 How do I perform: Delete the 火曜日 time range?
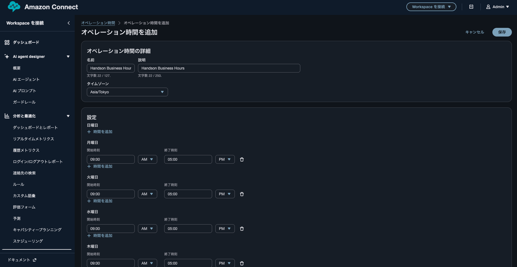click(x=242, y=194)
